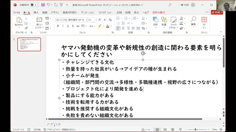236x132 pixels.
Task: Toggle AutoSave (自動保存) switch
Action: point(34,5)
